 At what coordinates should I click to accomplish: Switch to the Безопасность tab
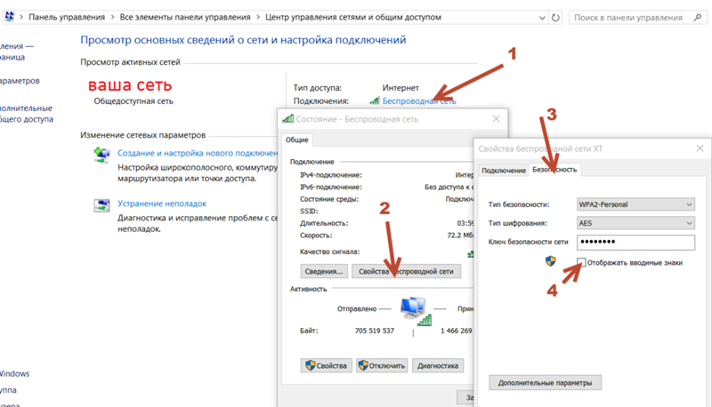point(554,170)
